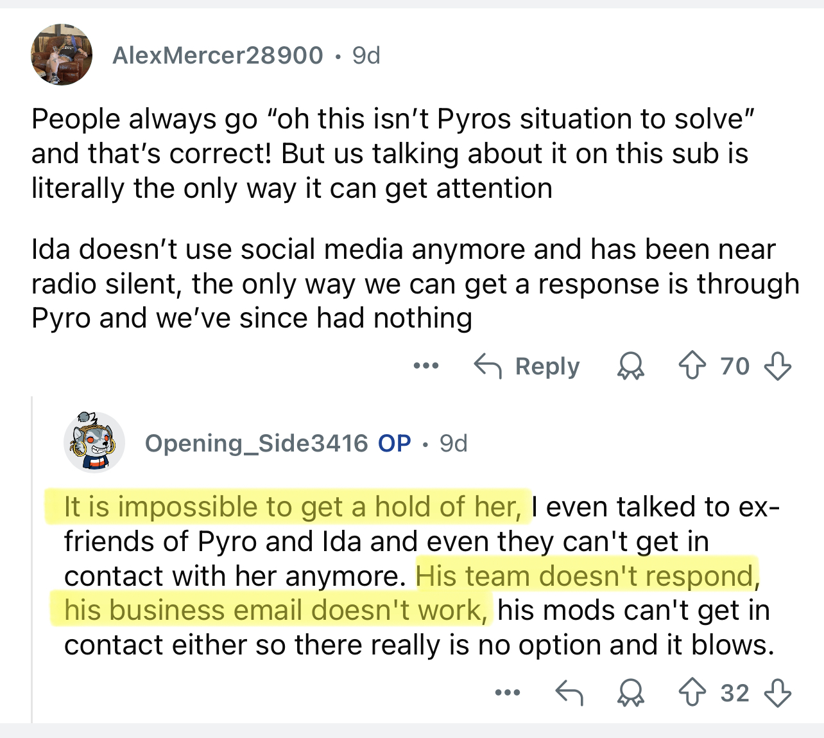Tap the 9d timestamp on the OP reply
The width and height of the screenshot is (824, 738).
[x=453, y=444]
